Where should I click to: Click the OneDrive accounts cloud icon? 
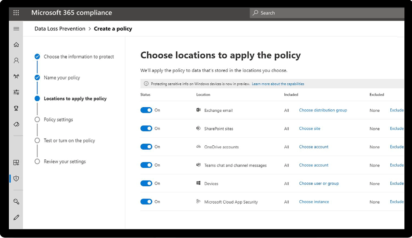point(199,147)
